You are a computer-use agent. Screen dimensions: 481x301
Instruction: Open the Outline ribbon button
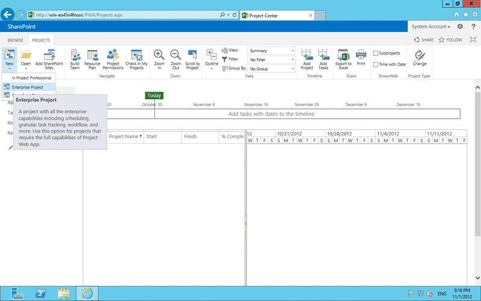coord(212,59)
